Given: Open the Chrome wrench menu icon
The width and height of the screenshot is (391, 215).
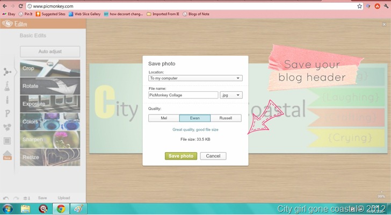Looking at the screenshot, I should 386,6.
